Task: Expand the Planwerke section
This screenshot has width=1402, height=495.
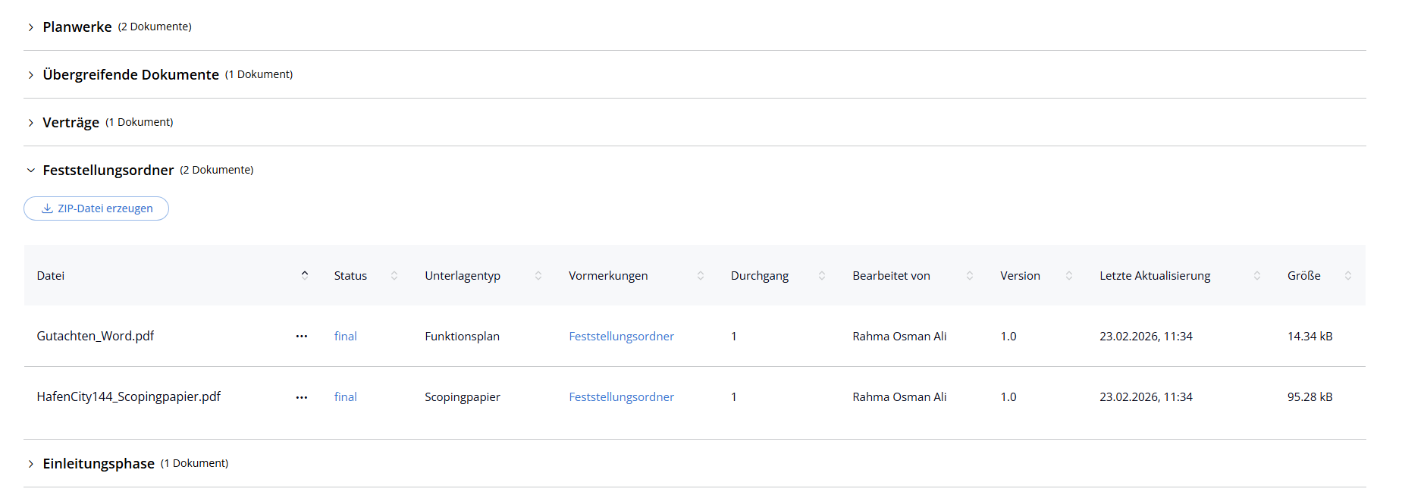Action: [x=31, y=27]
